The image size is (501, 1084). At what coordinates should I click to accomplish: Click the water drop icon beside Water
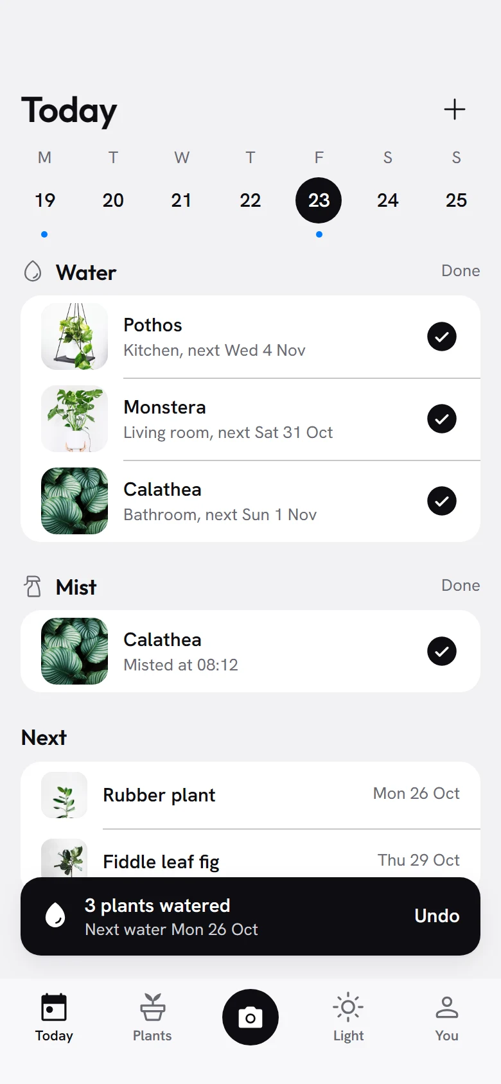pos(33,272)
